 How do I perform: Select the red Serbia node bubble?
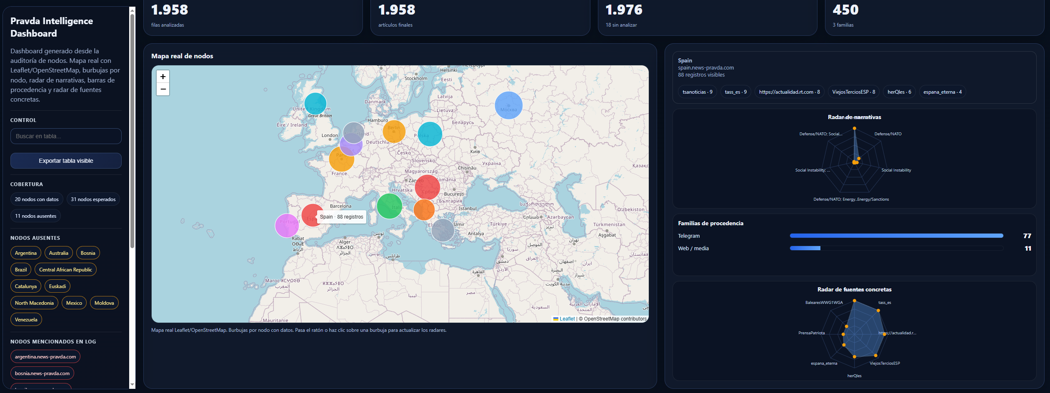(x=427, y=187)
